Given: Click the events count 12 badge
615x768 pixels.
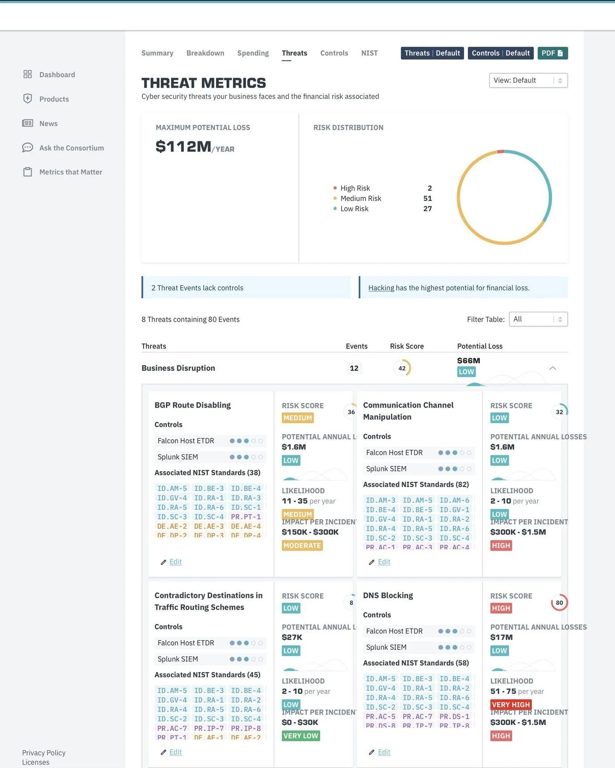Looking at the screenshot, I should [x=354, y=368].
